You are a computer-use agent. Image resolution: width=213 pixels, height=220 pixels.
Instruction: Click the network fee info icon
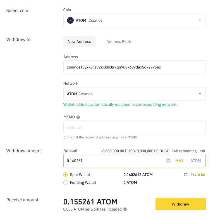pyautogui.click(x=125, y=209)
